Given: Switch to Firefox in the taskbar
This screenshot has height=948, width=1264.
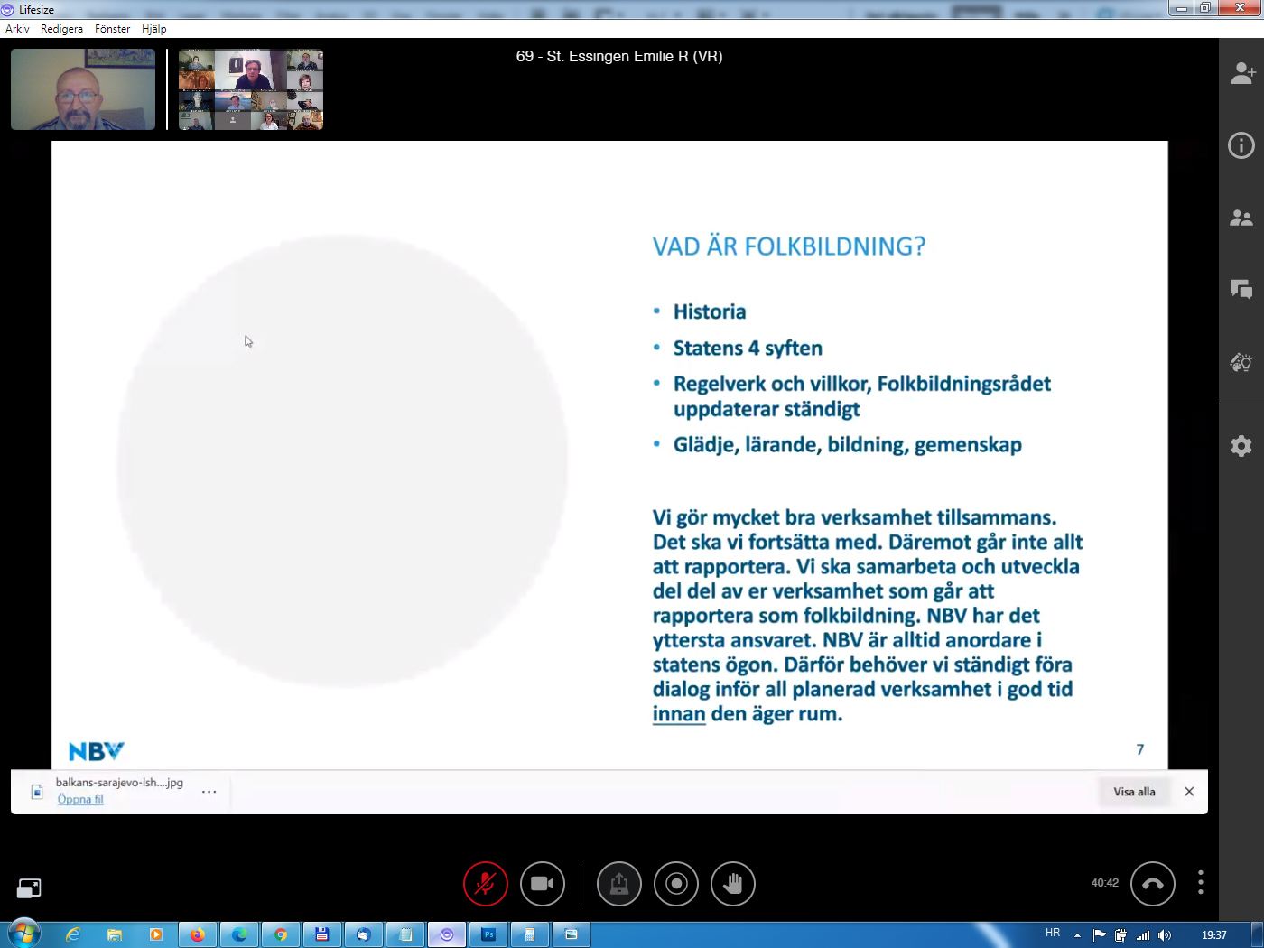Looking at the screenshot, I should [198, 934].
